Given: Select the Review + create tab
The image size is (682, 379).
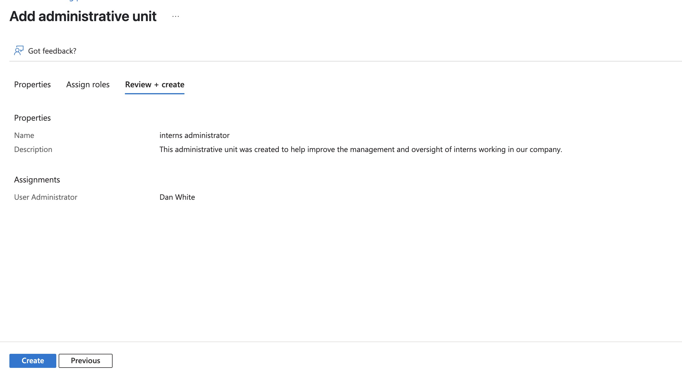Looking at the screenshot, I should pyautogui.click(x=155, y=85).
